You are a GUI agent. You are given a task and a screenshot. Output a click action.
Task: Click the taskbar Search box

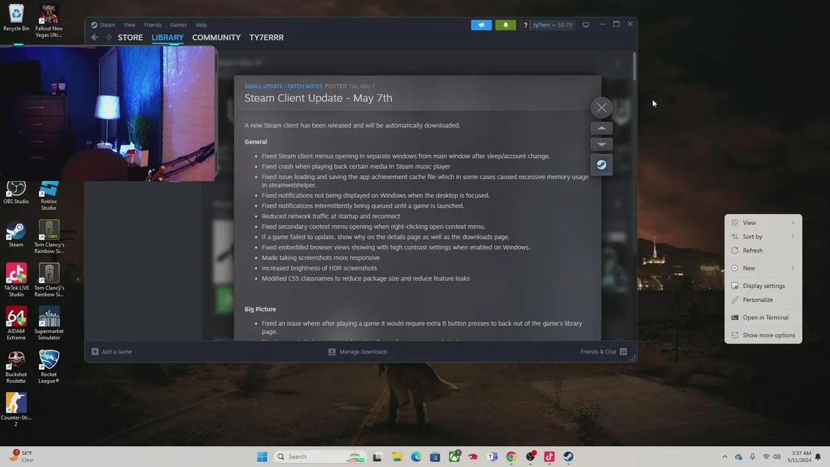point(320,457)
